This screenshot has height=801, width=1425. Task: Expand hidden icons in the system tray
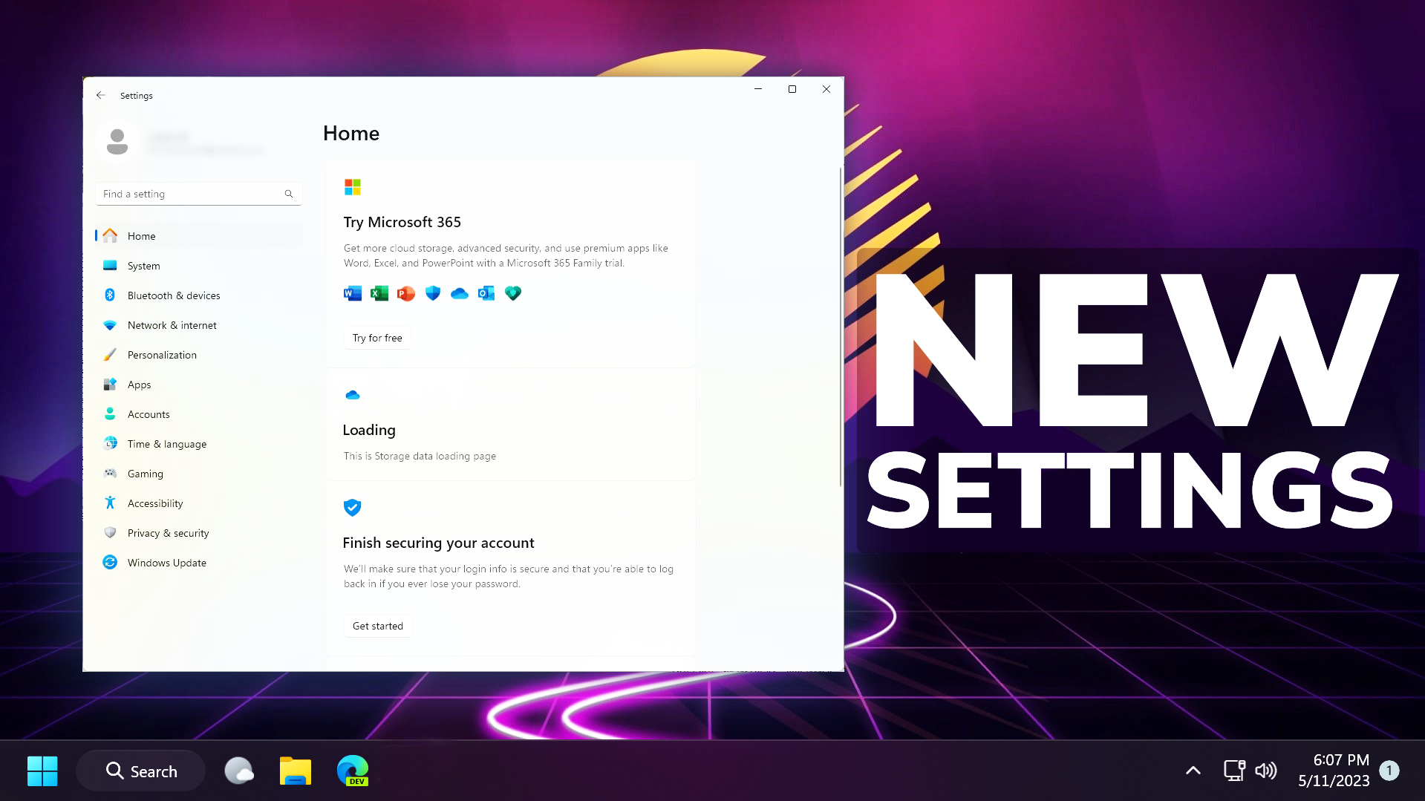click(x=1193, y=771)
